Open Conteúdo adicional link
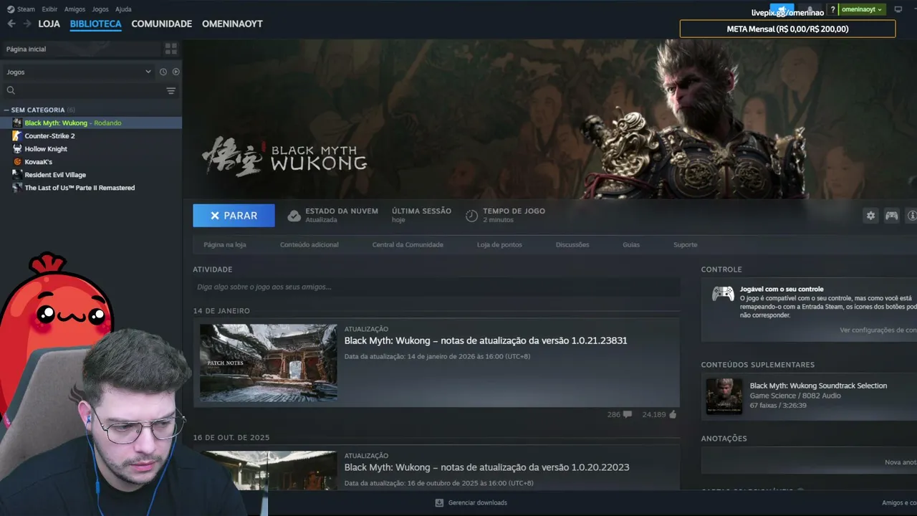The height and width of the screenshot is (516, 917). 309,244
